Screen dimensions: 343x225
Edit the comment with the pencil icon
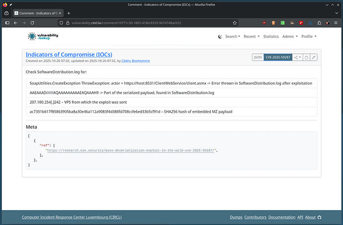click(x=314, y=57)
